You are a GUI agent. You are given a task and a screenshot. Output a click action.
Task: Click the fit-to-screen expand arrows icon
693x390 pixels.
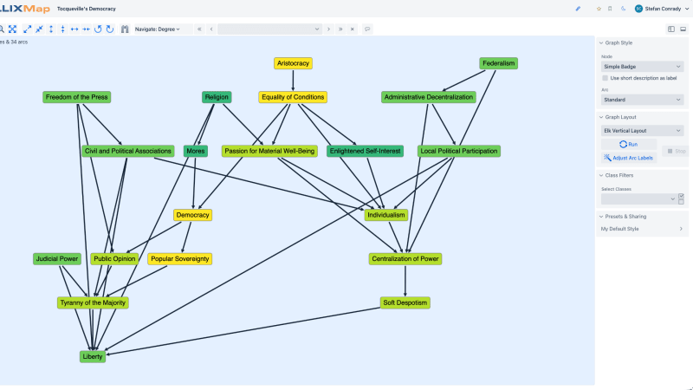point(12,29)
